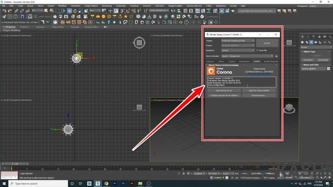This screenshot has width=333, height=187.
Task: Click the Select Object tool icon
Action: click(46, 11)
